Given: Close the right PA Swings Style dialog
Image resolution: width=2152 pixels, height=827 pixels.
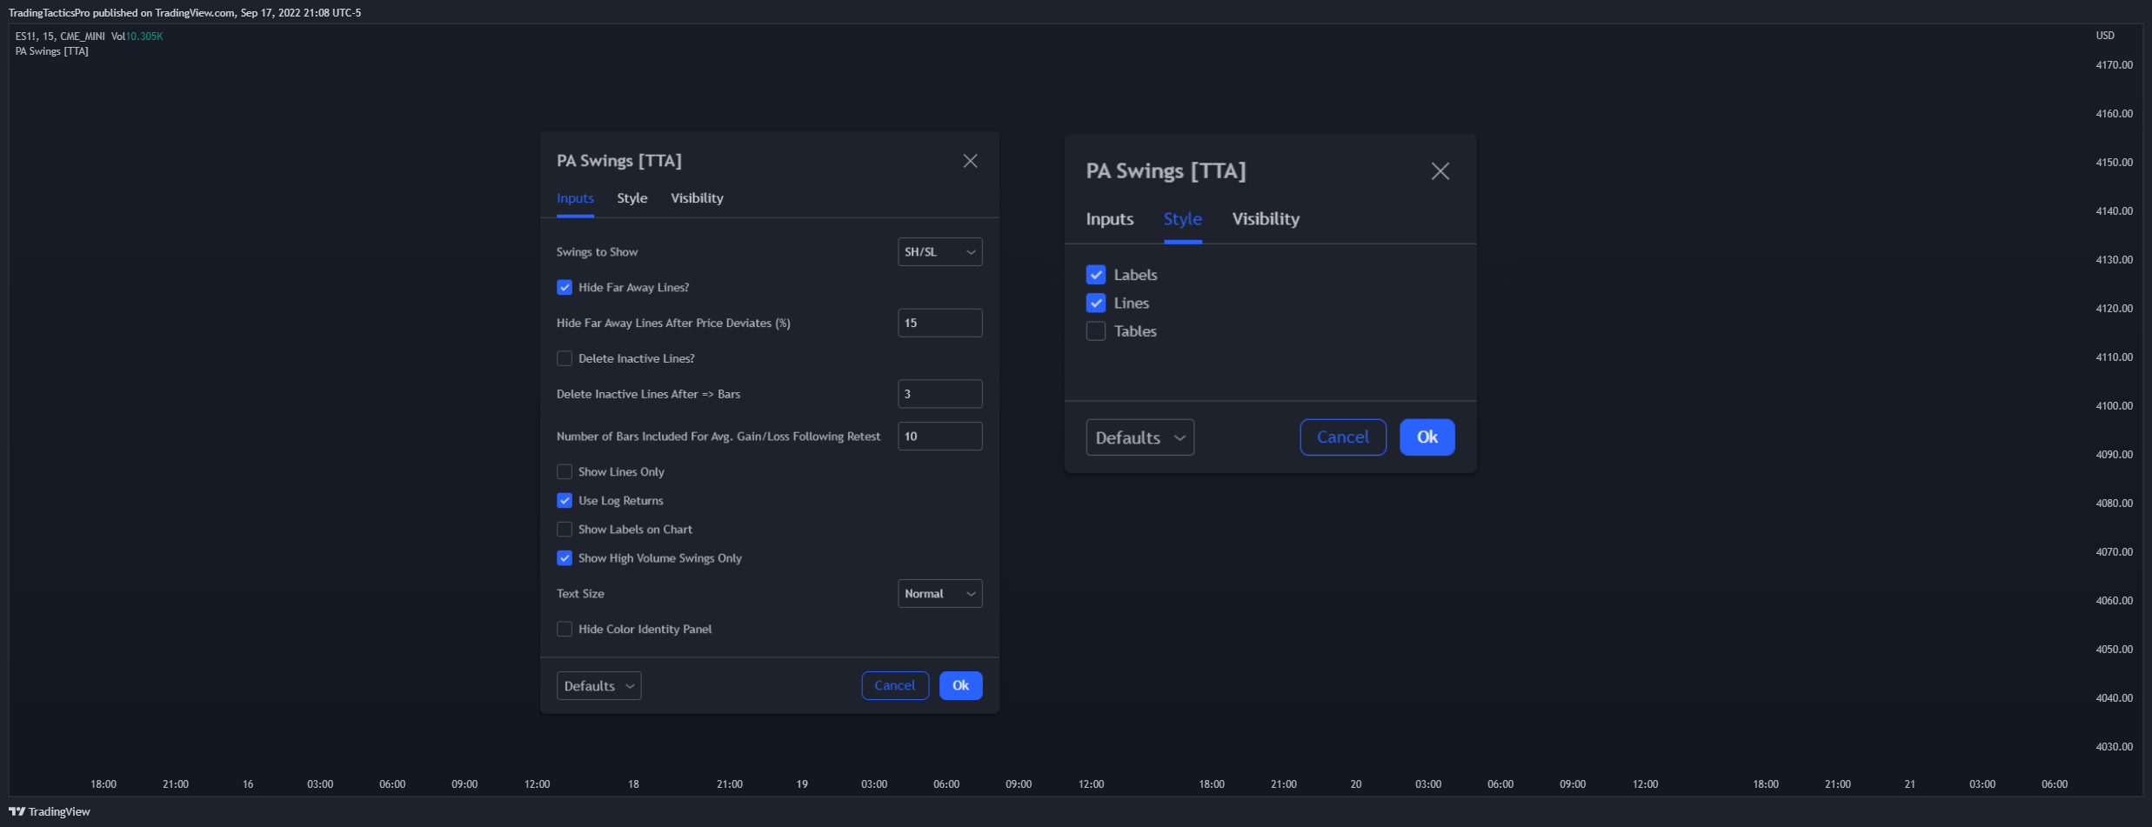Looking at the screenshot, I should pyautogui.click(x=1440, y=171).
